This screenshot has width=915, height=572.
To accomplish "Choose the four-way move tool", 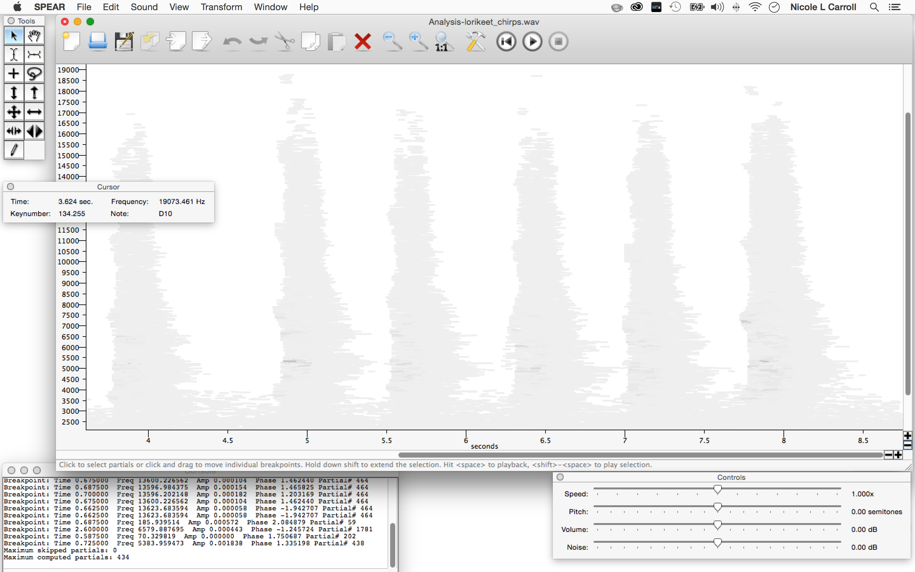I will click(14, 112).
